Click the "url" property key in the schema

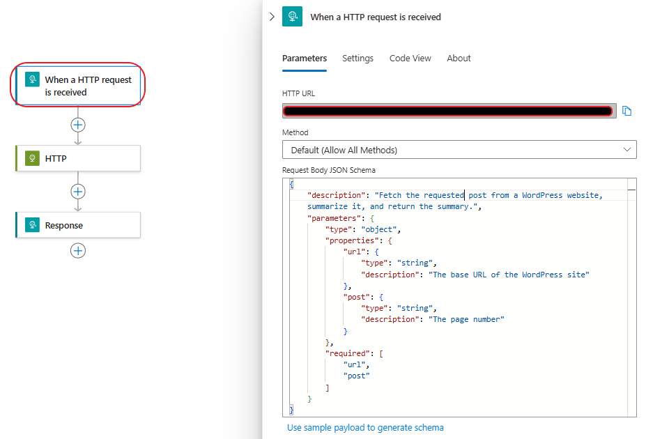pyautogui.click(x=354, y=252)
